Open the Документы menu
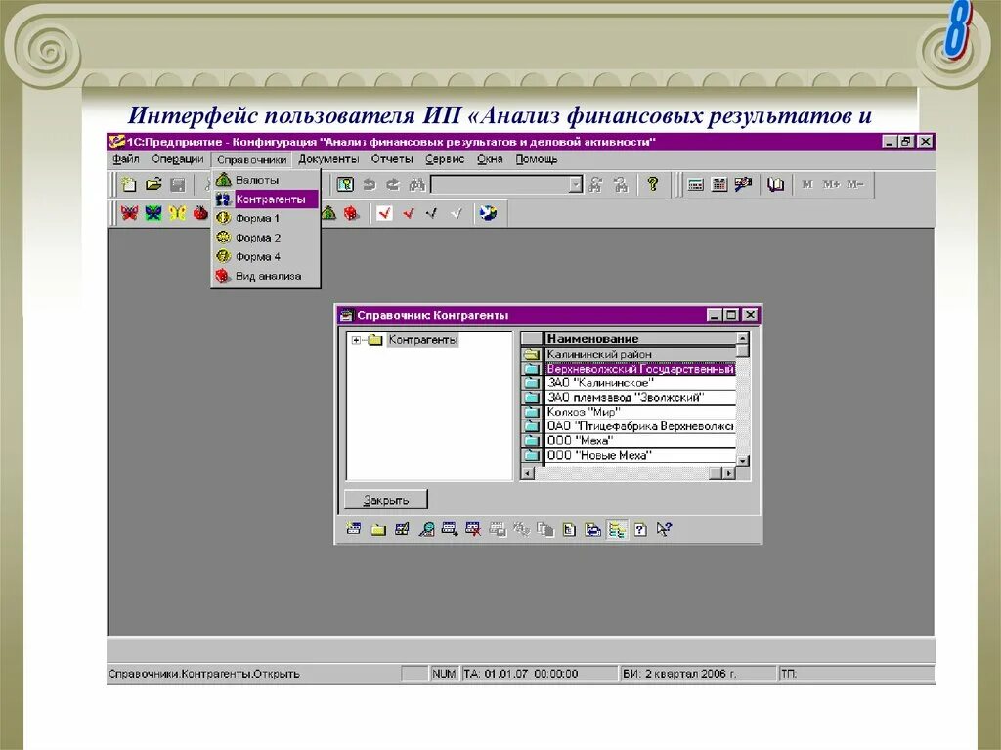This screenshot has width=1001, height=750. point(328,159)
